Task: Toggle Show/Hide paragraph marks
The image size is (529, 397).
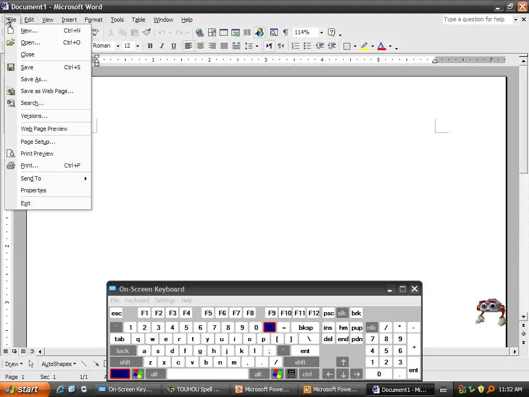Action: [285, 33]
